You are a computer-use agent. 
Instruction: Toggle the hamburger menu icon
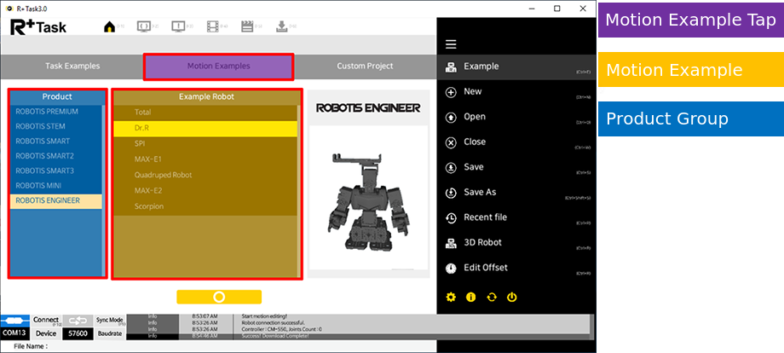click(x=451, y=44)
